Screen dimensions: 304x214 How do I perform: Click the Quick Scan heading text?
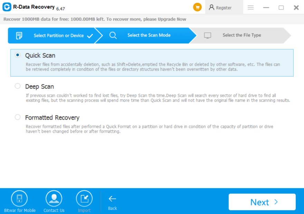click(40, 56)
